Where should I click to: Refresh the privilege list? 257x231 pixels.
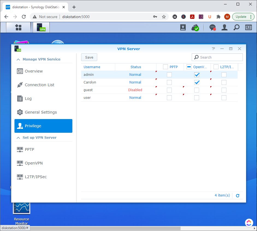pos(238,195)
